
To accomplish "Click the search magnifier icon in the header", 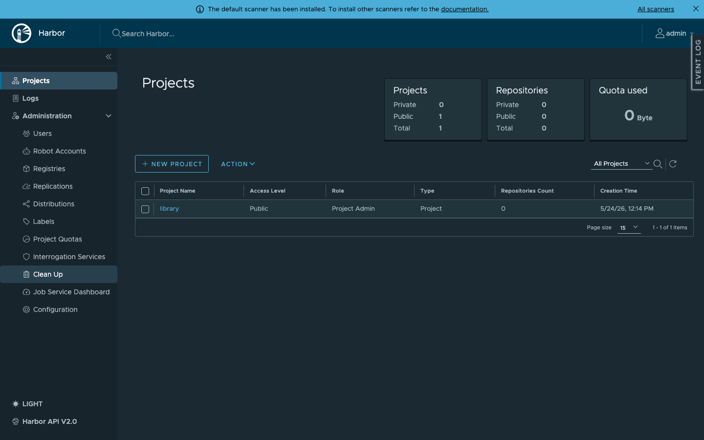I will [116, 33].
